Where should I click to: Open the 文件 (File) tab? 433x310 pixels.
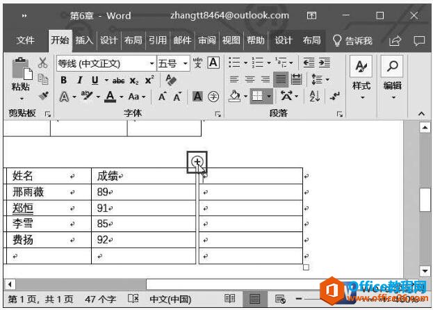pyautogui.click(x=26, y=40)
